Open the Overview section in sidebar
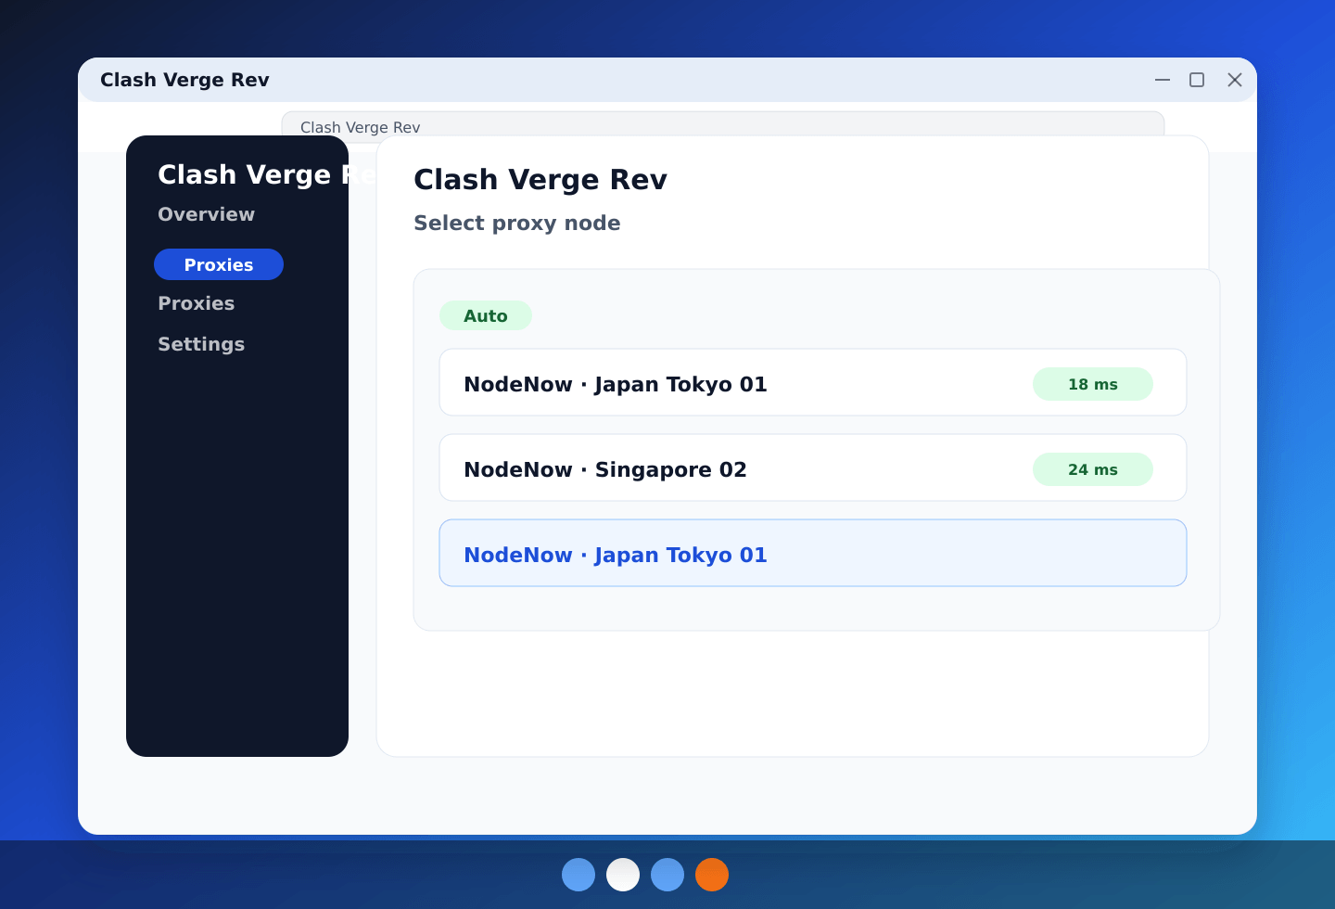Screen dimensions: 1335x909 pyautogui.click(x=206, y=214)
